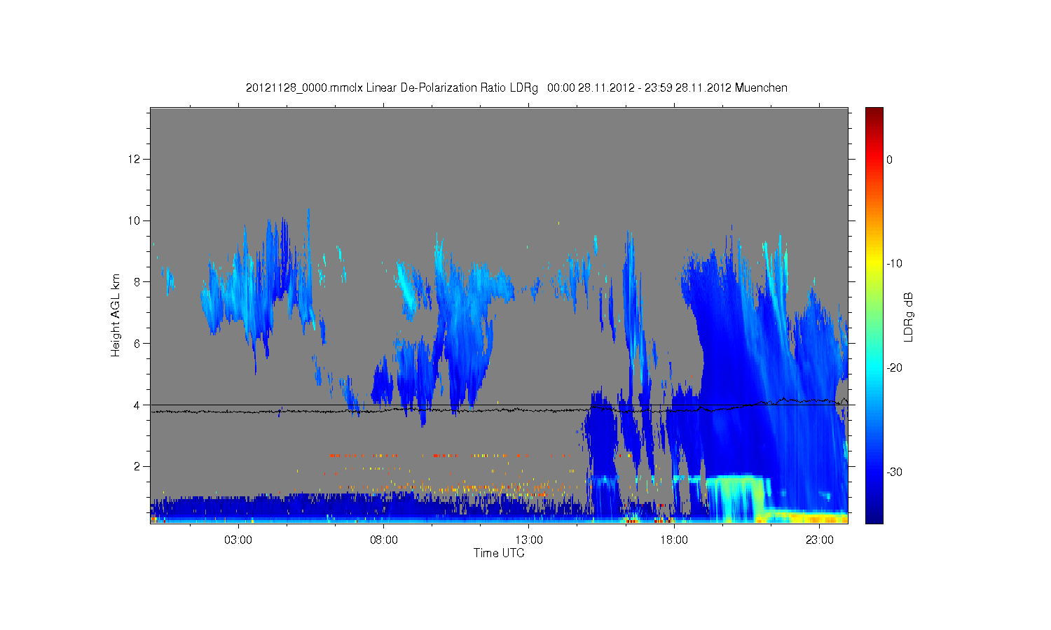Click the 08:00 time tick label
The height and width of the screenshot is (630, 1051).
pos(384,540)
